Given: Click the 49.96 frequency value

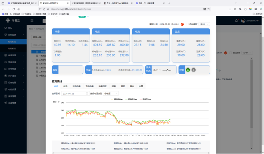Looking at the screenshot, I should tap(57, 45).
